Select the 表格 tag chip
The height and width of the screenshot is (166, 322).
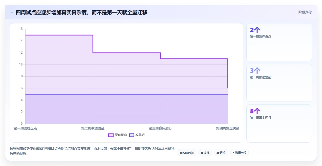point(205,153)
